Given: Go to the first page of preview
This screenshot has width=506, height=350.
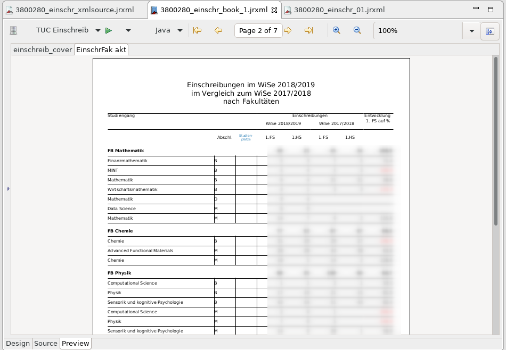Looking at the screenshot, I should [x=197, y=30].
